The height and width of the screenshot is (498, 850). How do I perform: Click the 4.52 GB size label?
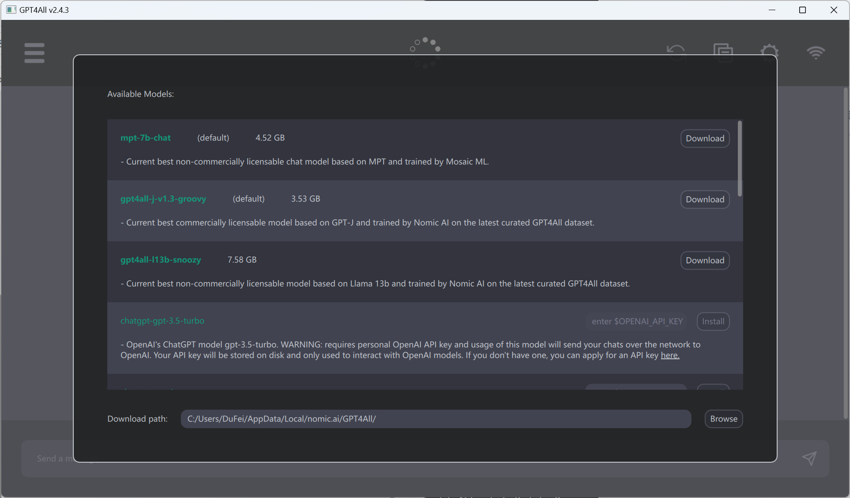coord(270,137)
